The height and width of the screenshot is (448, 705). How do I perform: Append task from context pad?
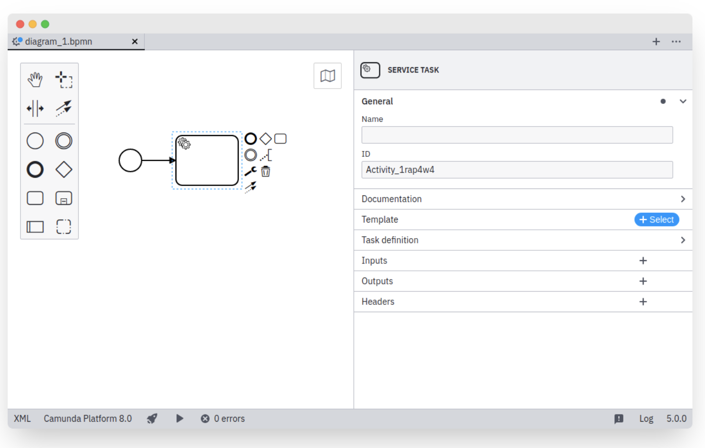click(280, 139)
